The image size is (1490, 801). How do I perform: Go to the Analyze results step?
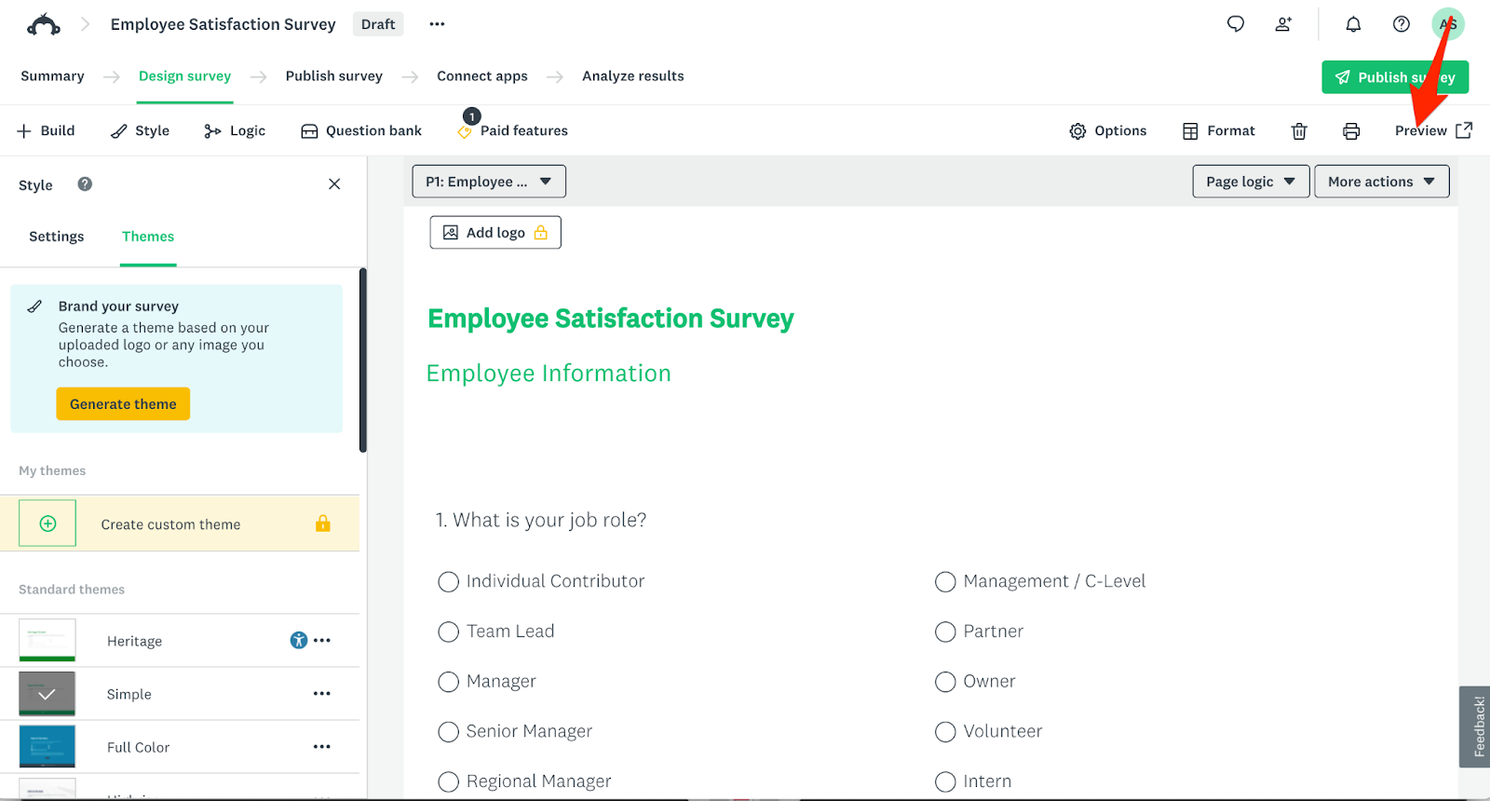[633, 76]
